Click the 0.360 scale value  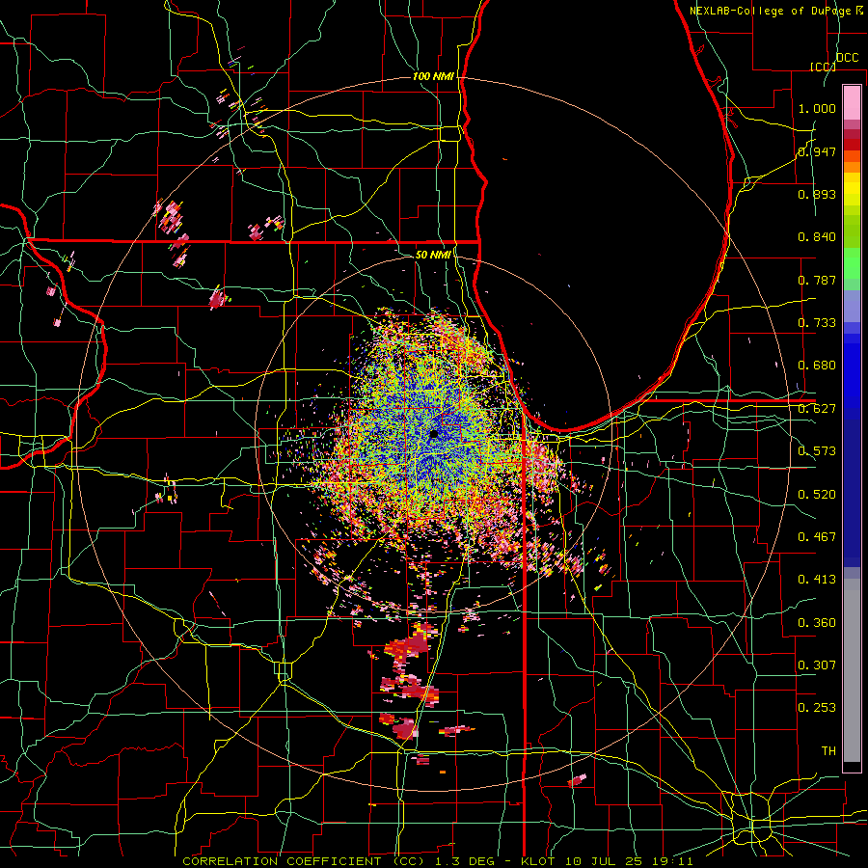(x=817, y=623)
